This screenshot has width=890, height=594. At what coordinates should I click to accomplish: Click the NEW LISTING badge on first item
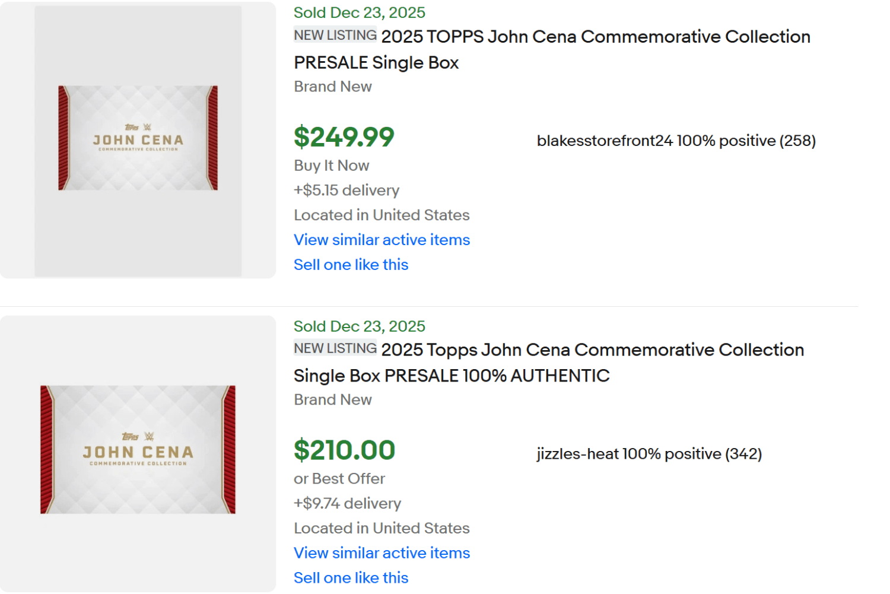[x=335, y=35]
